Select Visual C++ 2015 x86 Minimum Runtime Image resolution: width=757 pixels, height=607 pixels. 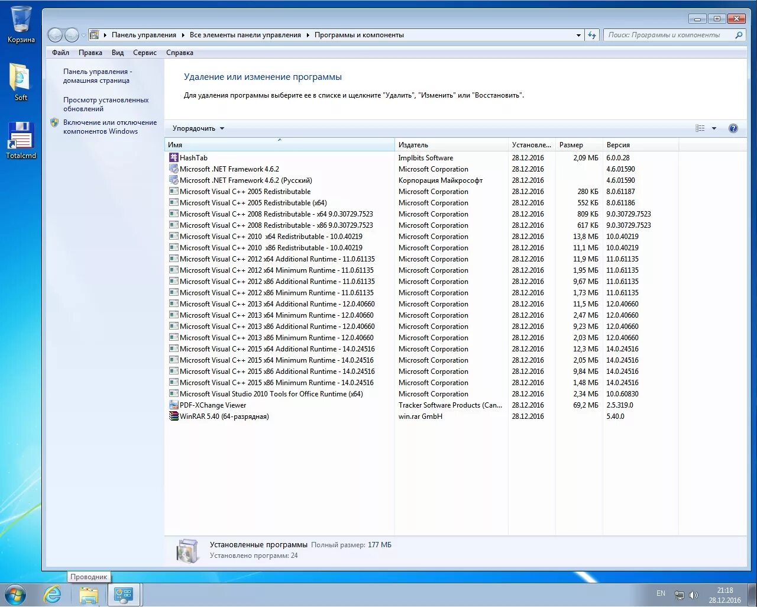pyautogui.click(x=422, y=382)
